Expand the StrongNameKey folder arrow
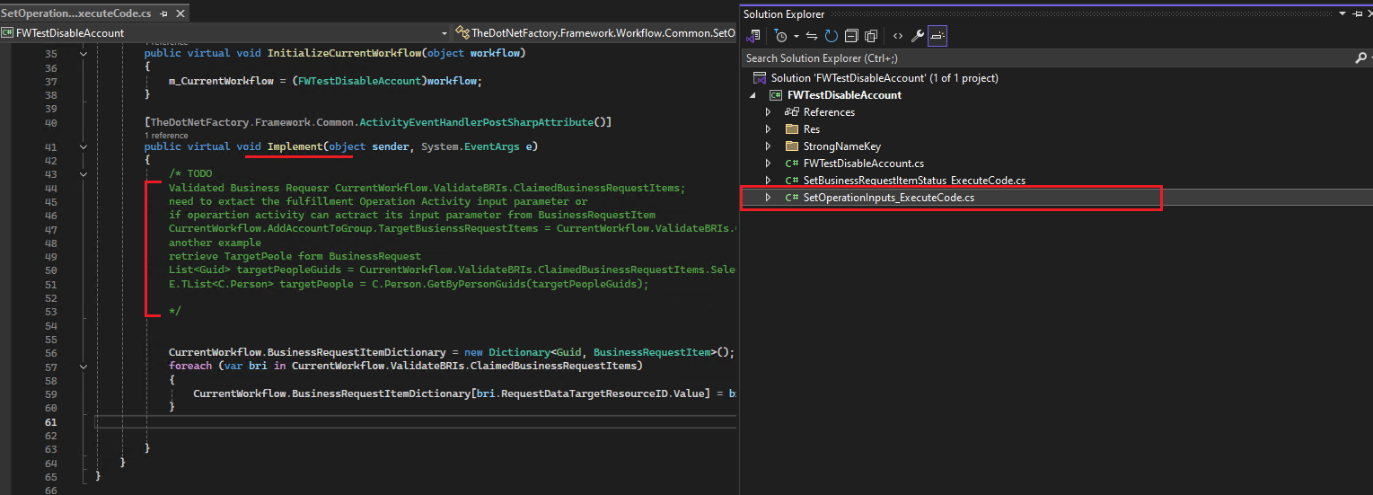The width and height of the screenshot is (1373, 495). (768, 146)
